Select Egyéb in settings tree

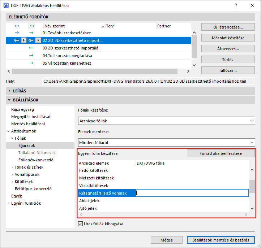17,196
